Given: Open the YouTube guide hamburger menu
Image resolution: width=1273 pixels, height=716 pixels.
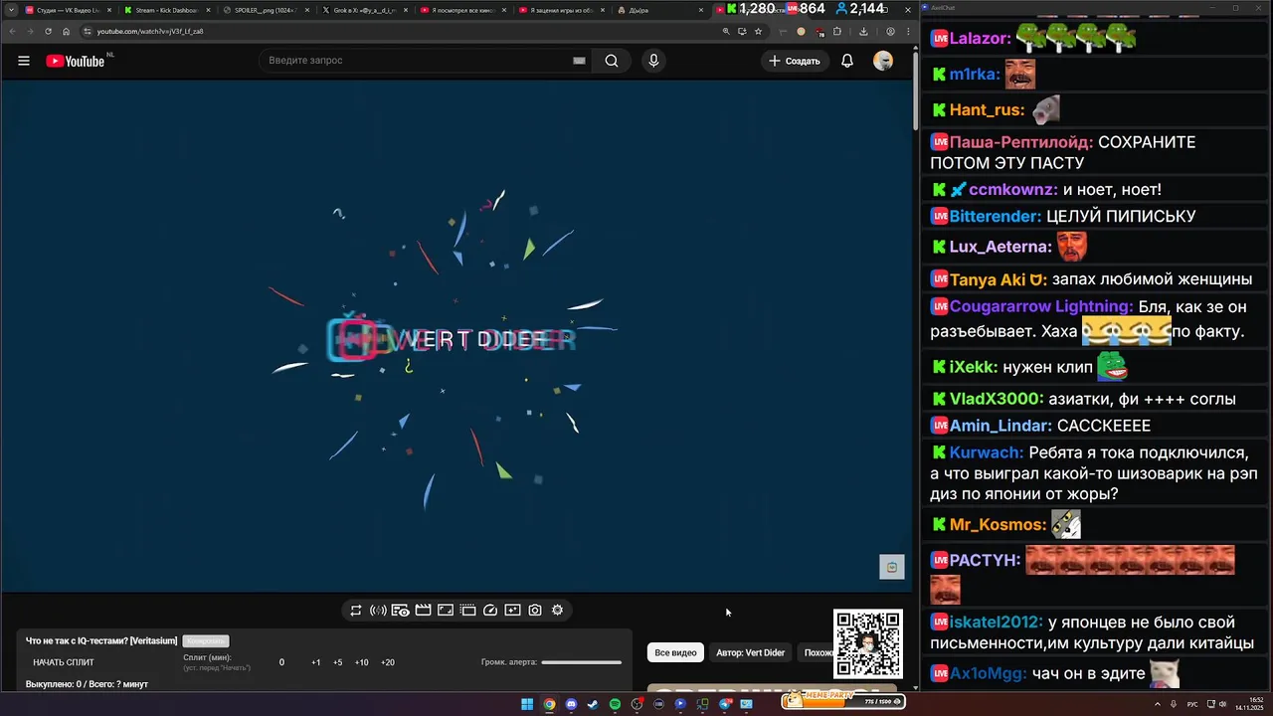Looking at the screenshot, I should (24, 61).
